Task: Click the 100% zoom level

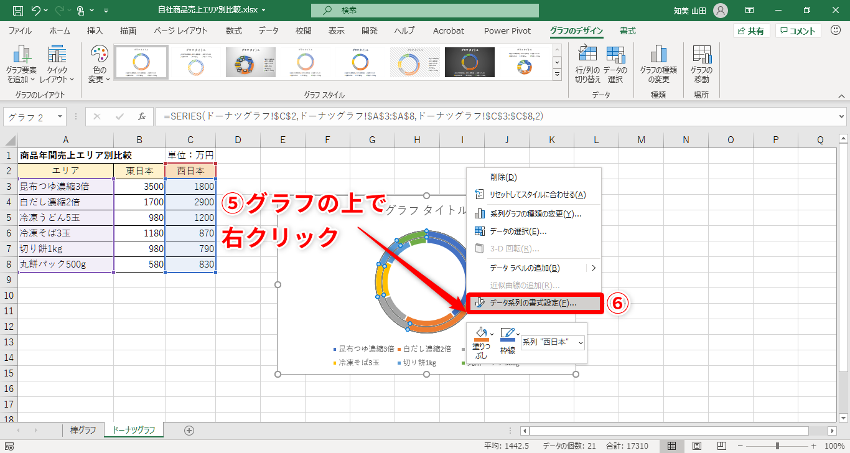Action: click(834, 446)
